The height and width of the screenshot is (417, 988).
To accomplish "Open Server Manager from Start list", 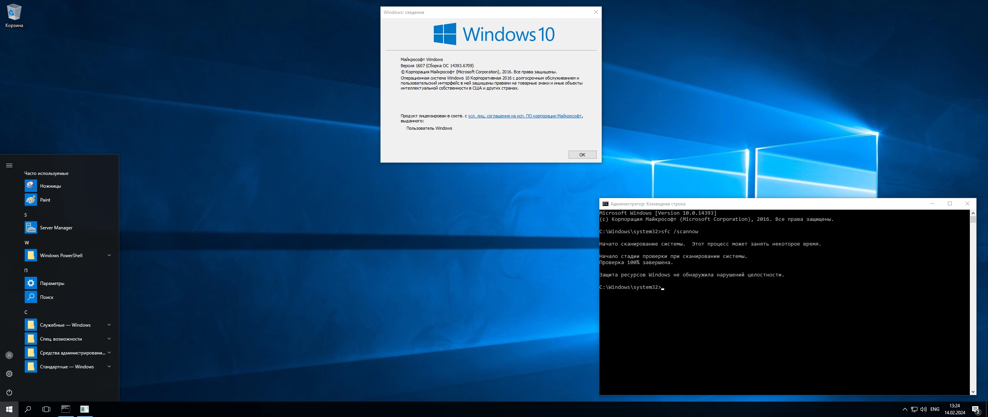I will point(56,228).
